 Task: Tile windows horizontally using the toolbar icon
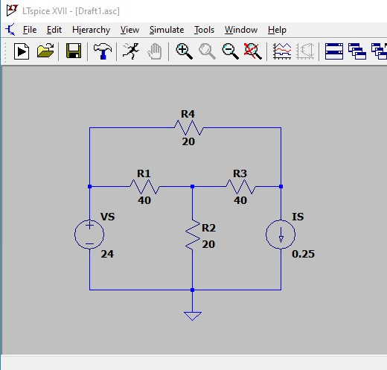334,51
